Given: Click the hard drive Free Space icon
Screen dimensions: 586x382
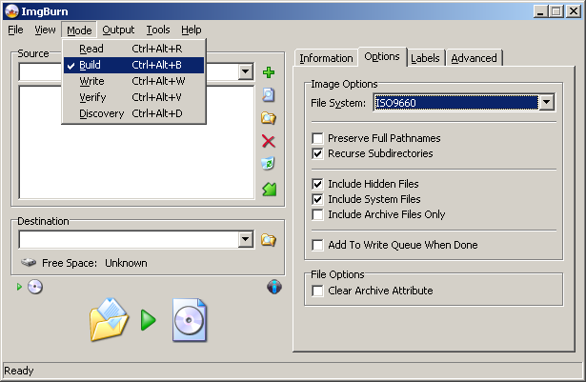Looking at the screenshot, I should coord(29,263).
